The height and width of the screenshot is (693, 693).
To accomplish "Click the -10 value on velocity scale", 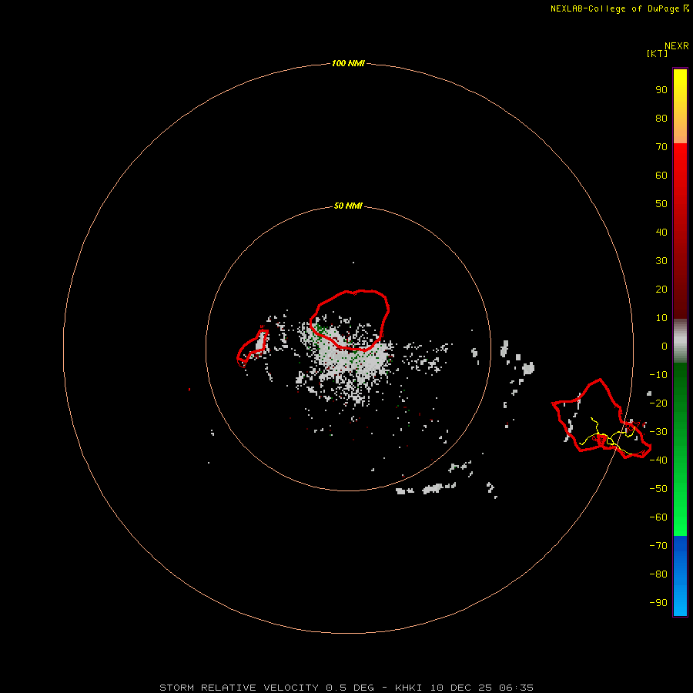I will click(658, 375).
